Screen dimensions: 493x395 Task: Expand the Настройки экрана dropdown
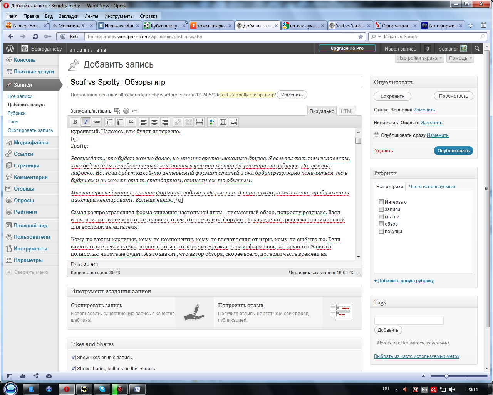[420, 58]
